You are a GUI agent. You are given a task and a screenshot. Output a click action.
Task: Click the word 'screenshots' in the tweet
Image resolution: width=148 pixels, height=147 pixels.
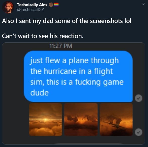click(x=106, y=21)
